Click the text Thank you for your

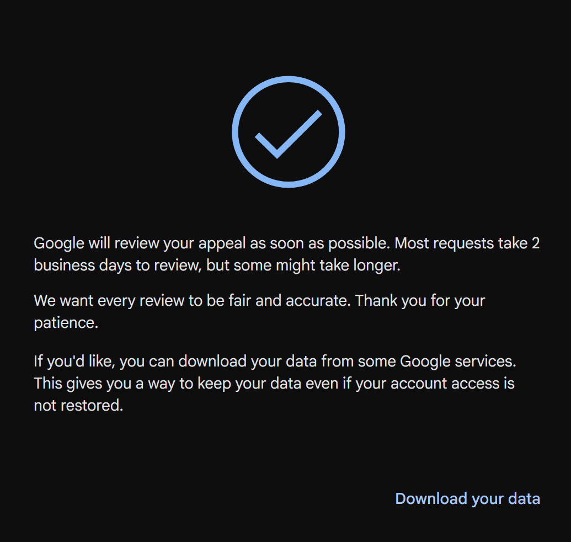(420, 301)
